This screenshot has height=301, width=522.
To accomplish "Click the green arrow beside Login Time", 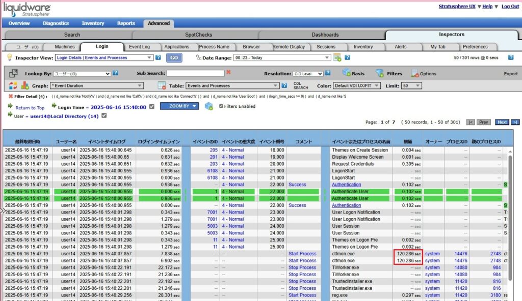I will pyautogui.click(x=54, y=106).
